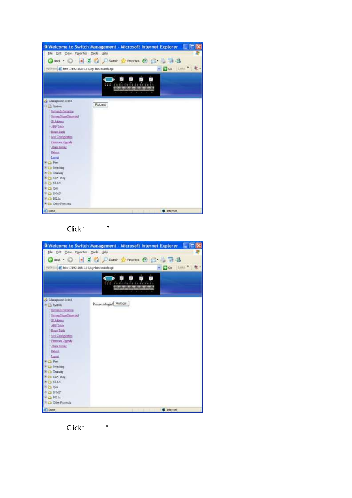
Task: Click Back arrow in the Reboot window toolbar
Action: tap(50, 61)
